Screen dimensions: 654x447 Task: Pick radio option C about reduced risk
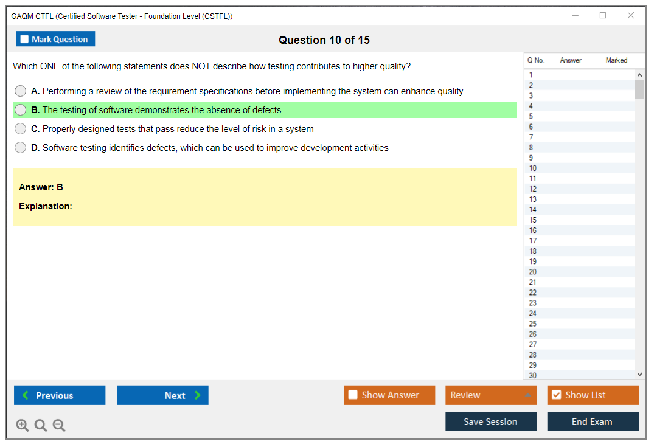21,129
